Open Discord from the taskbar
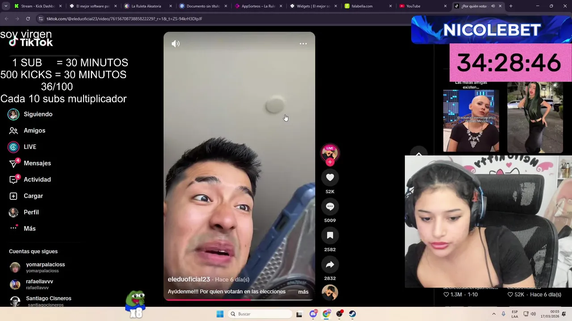Screen dimensions: 572x321 point(313,314)
